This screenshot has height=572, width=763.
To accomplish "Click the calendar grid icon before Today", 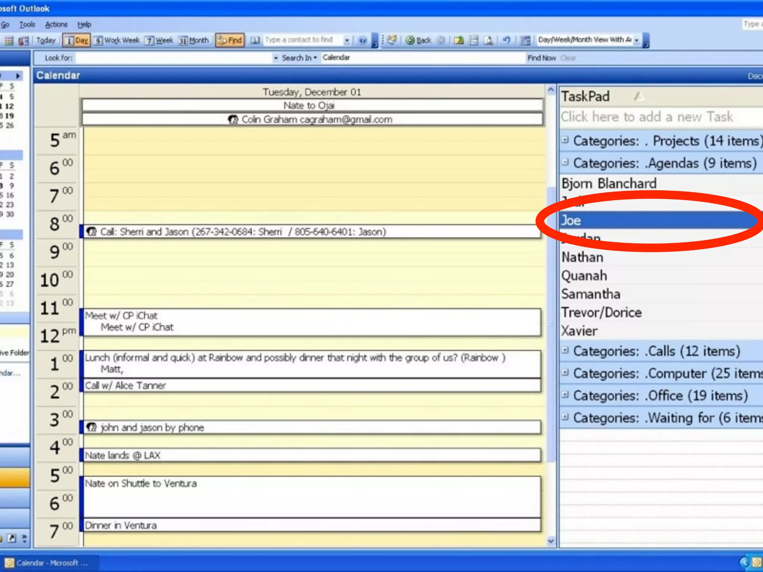I will tap(9, 40).
